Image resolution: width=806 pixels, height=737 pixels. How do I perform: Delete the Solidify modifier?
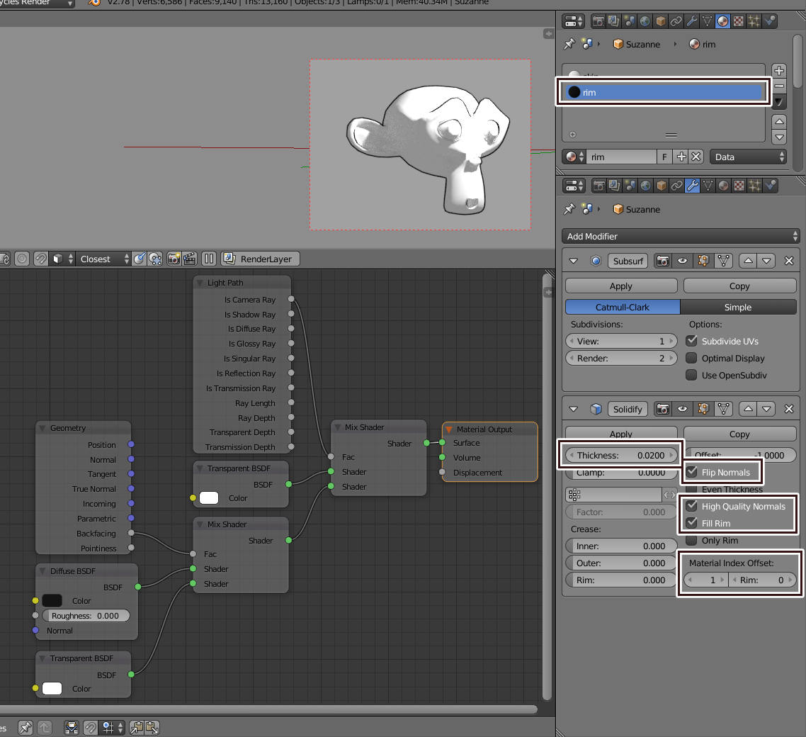[x=789, y=410]
